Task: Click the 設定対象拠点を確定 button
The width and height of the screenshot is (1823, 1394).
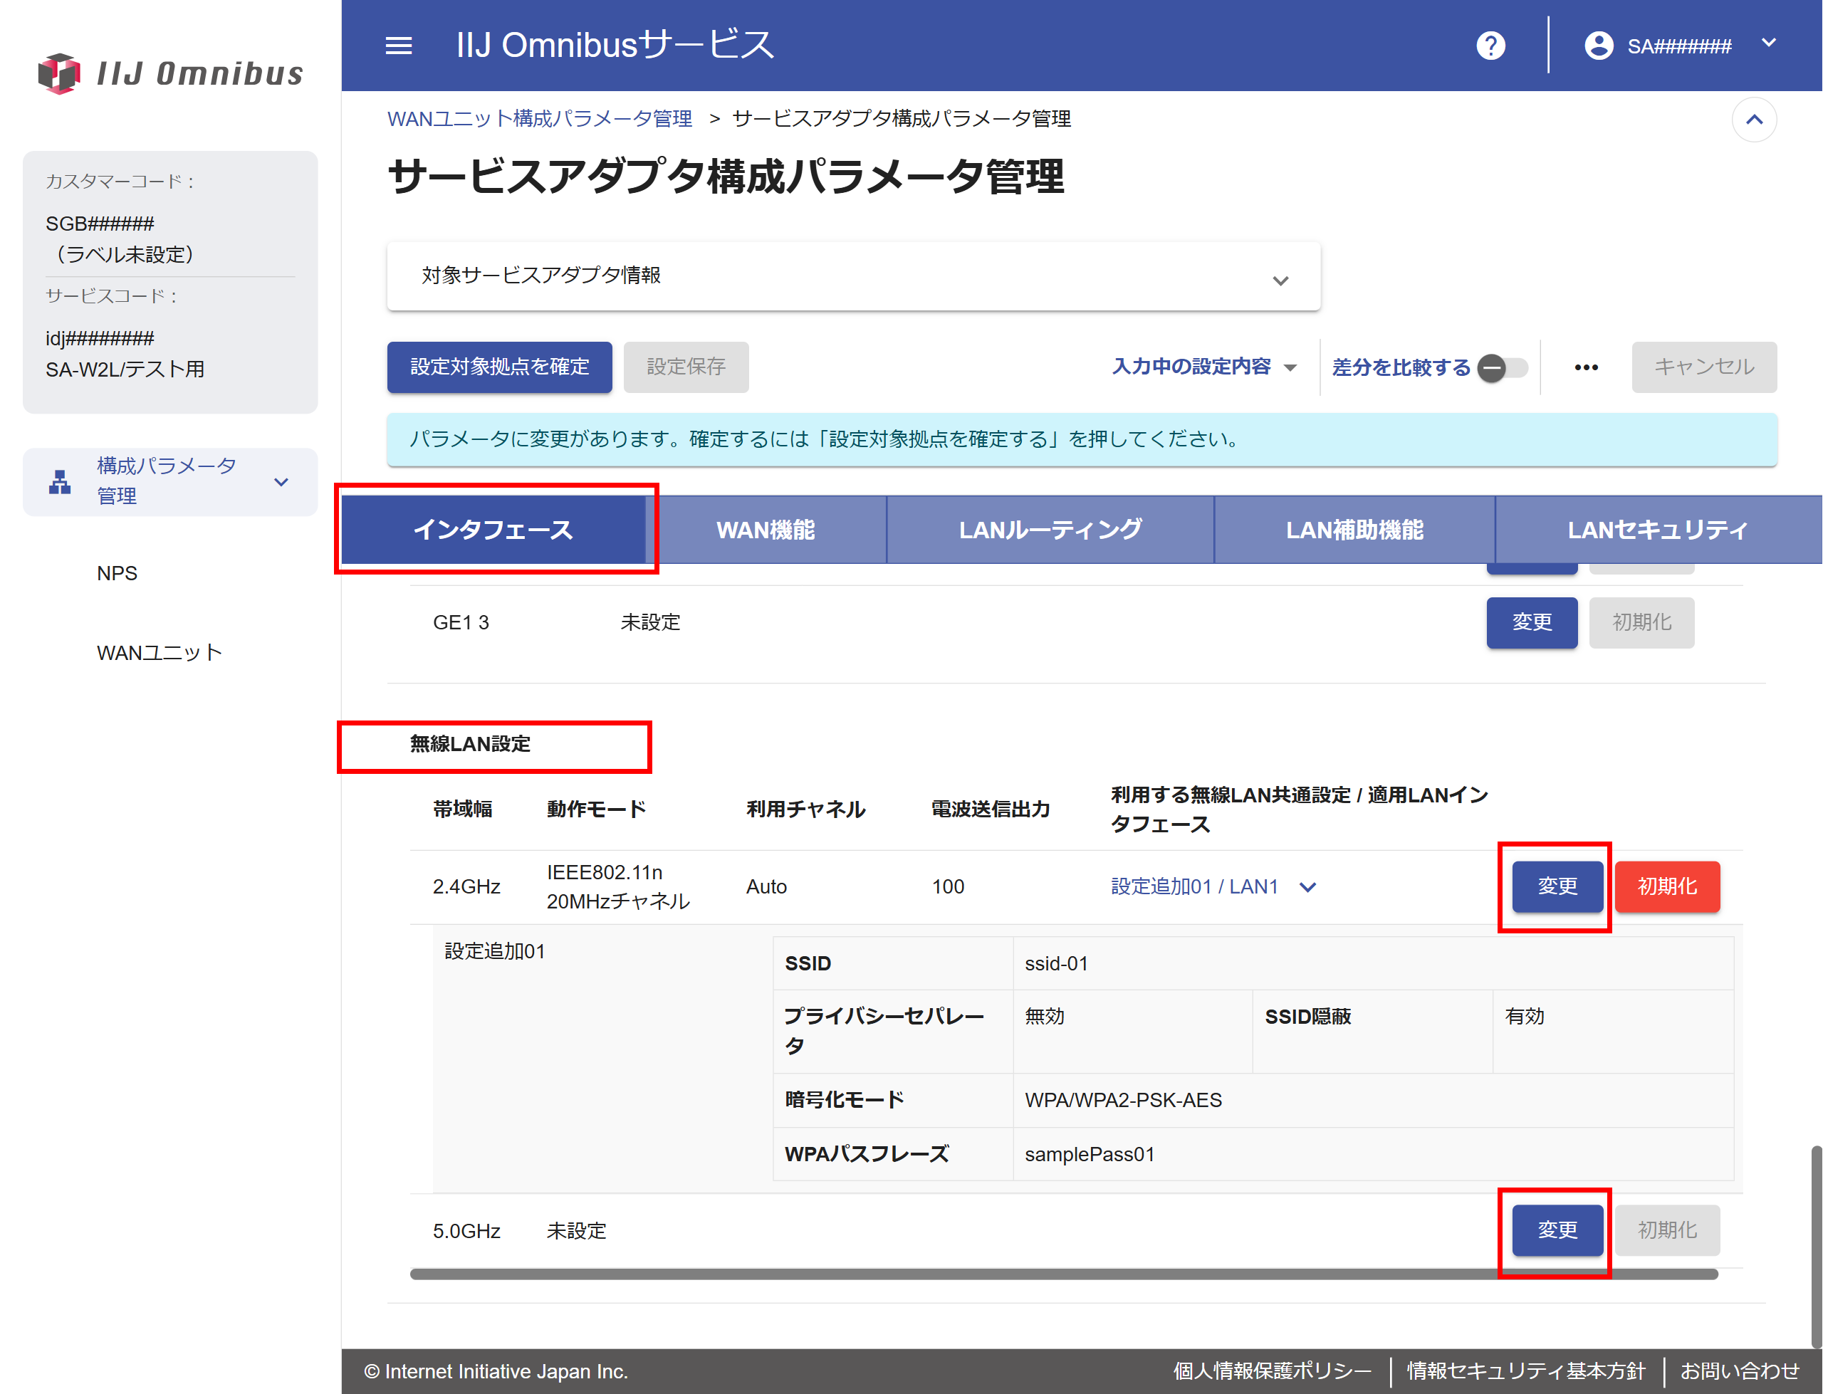Action: point(499,367)
